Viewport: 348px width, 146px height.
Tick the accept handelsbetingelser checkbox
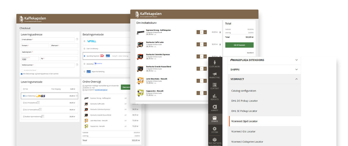[x=83, y=90]
